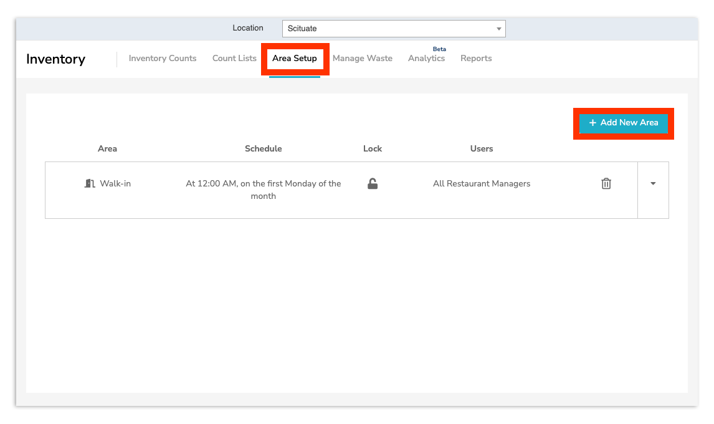The width and height of the screenshot is (714, 424).
Task: Open the Analytics Beta tab
Action: [x=426, y=58]
